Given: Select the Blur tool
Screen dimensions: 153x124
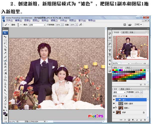Looking at the screenshot, I should 5,76.
